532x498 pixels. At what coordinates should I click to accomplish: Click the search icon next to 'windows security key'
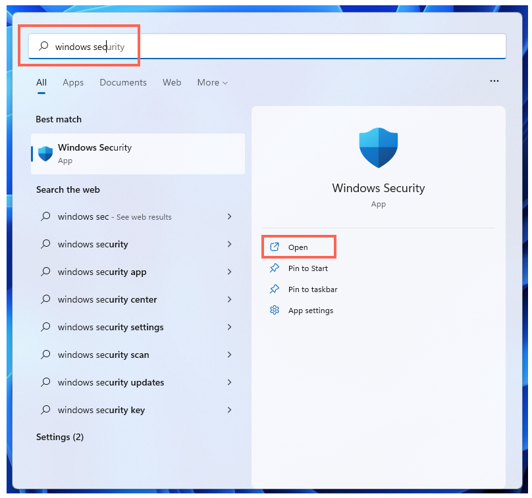[x=45, y=410]
